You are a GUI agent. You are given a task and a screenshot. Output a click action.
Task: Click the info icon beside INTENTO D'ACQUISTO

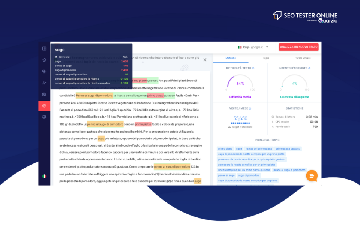point(309,67)
